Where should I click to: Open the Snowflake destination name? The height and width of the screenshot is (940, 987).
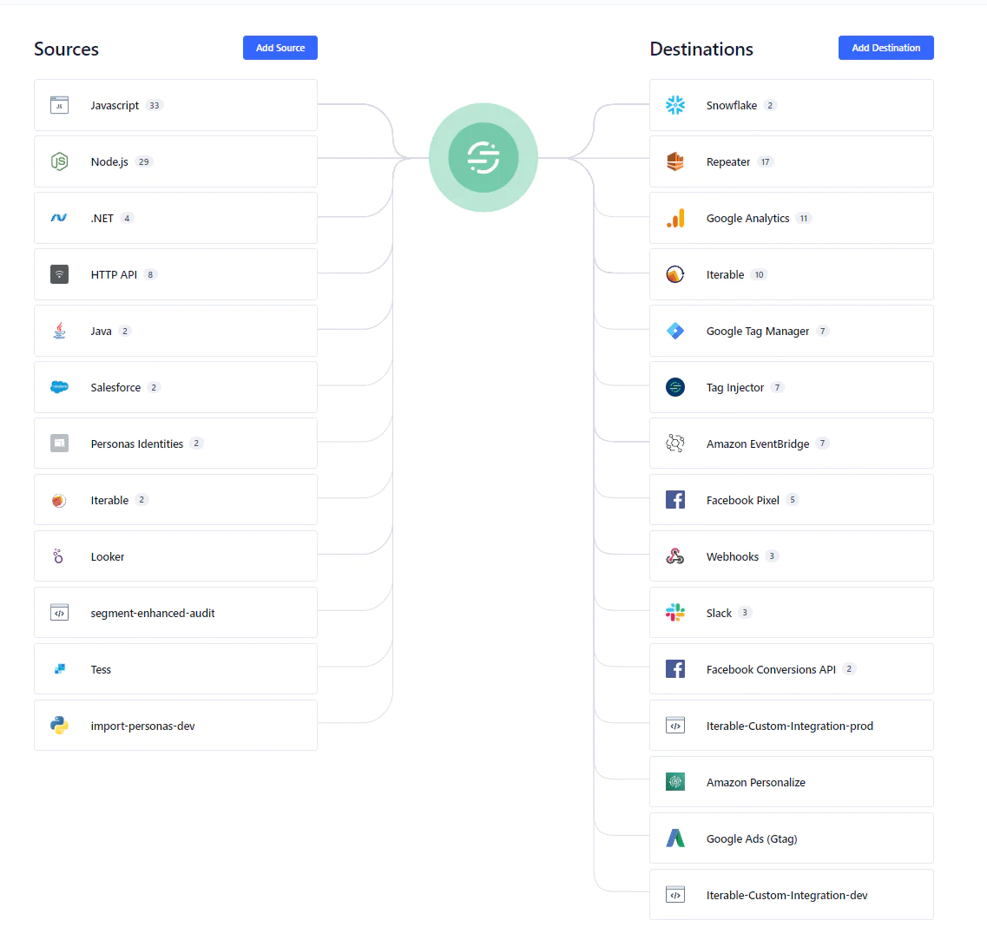pos(732,106)
